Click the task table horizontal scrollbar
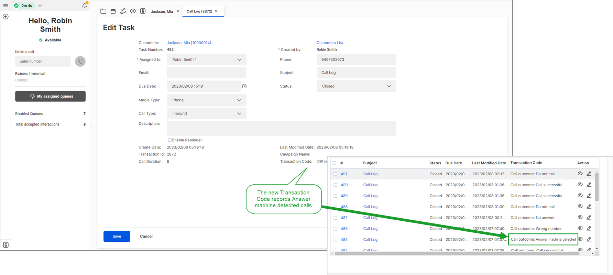This screenshot has width=613, height=275. click(457, 254)
